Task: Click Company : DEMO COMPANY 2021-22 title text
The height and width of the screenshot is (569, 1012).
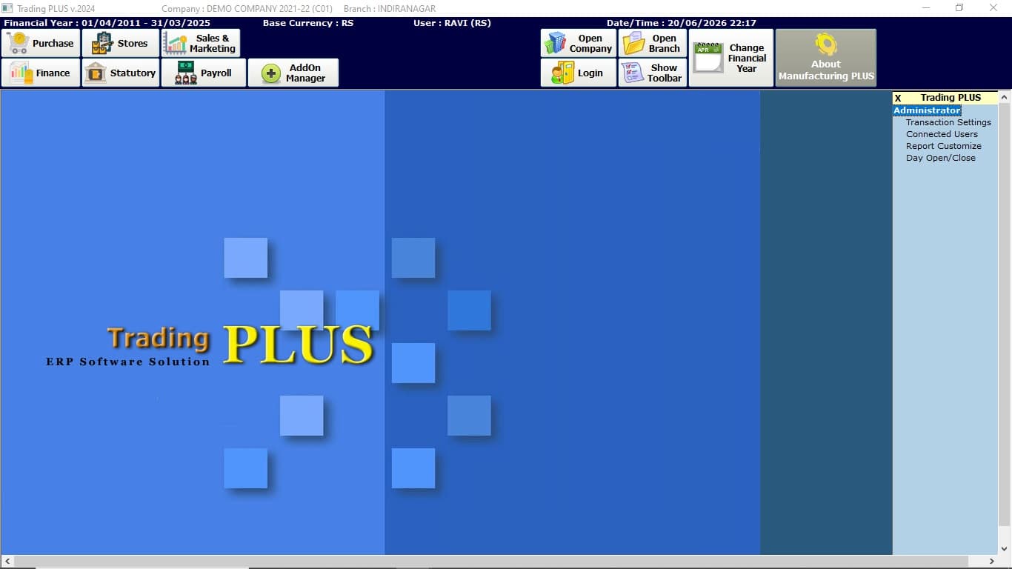Action: (x=247, y=9)
